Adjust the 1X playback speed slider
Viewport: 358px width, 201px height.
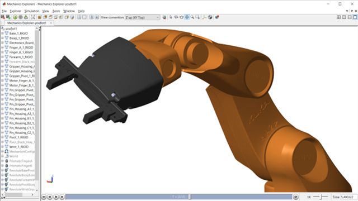pyautogui.click(x=321, y=197)
